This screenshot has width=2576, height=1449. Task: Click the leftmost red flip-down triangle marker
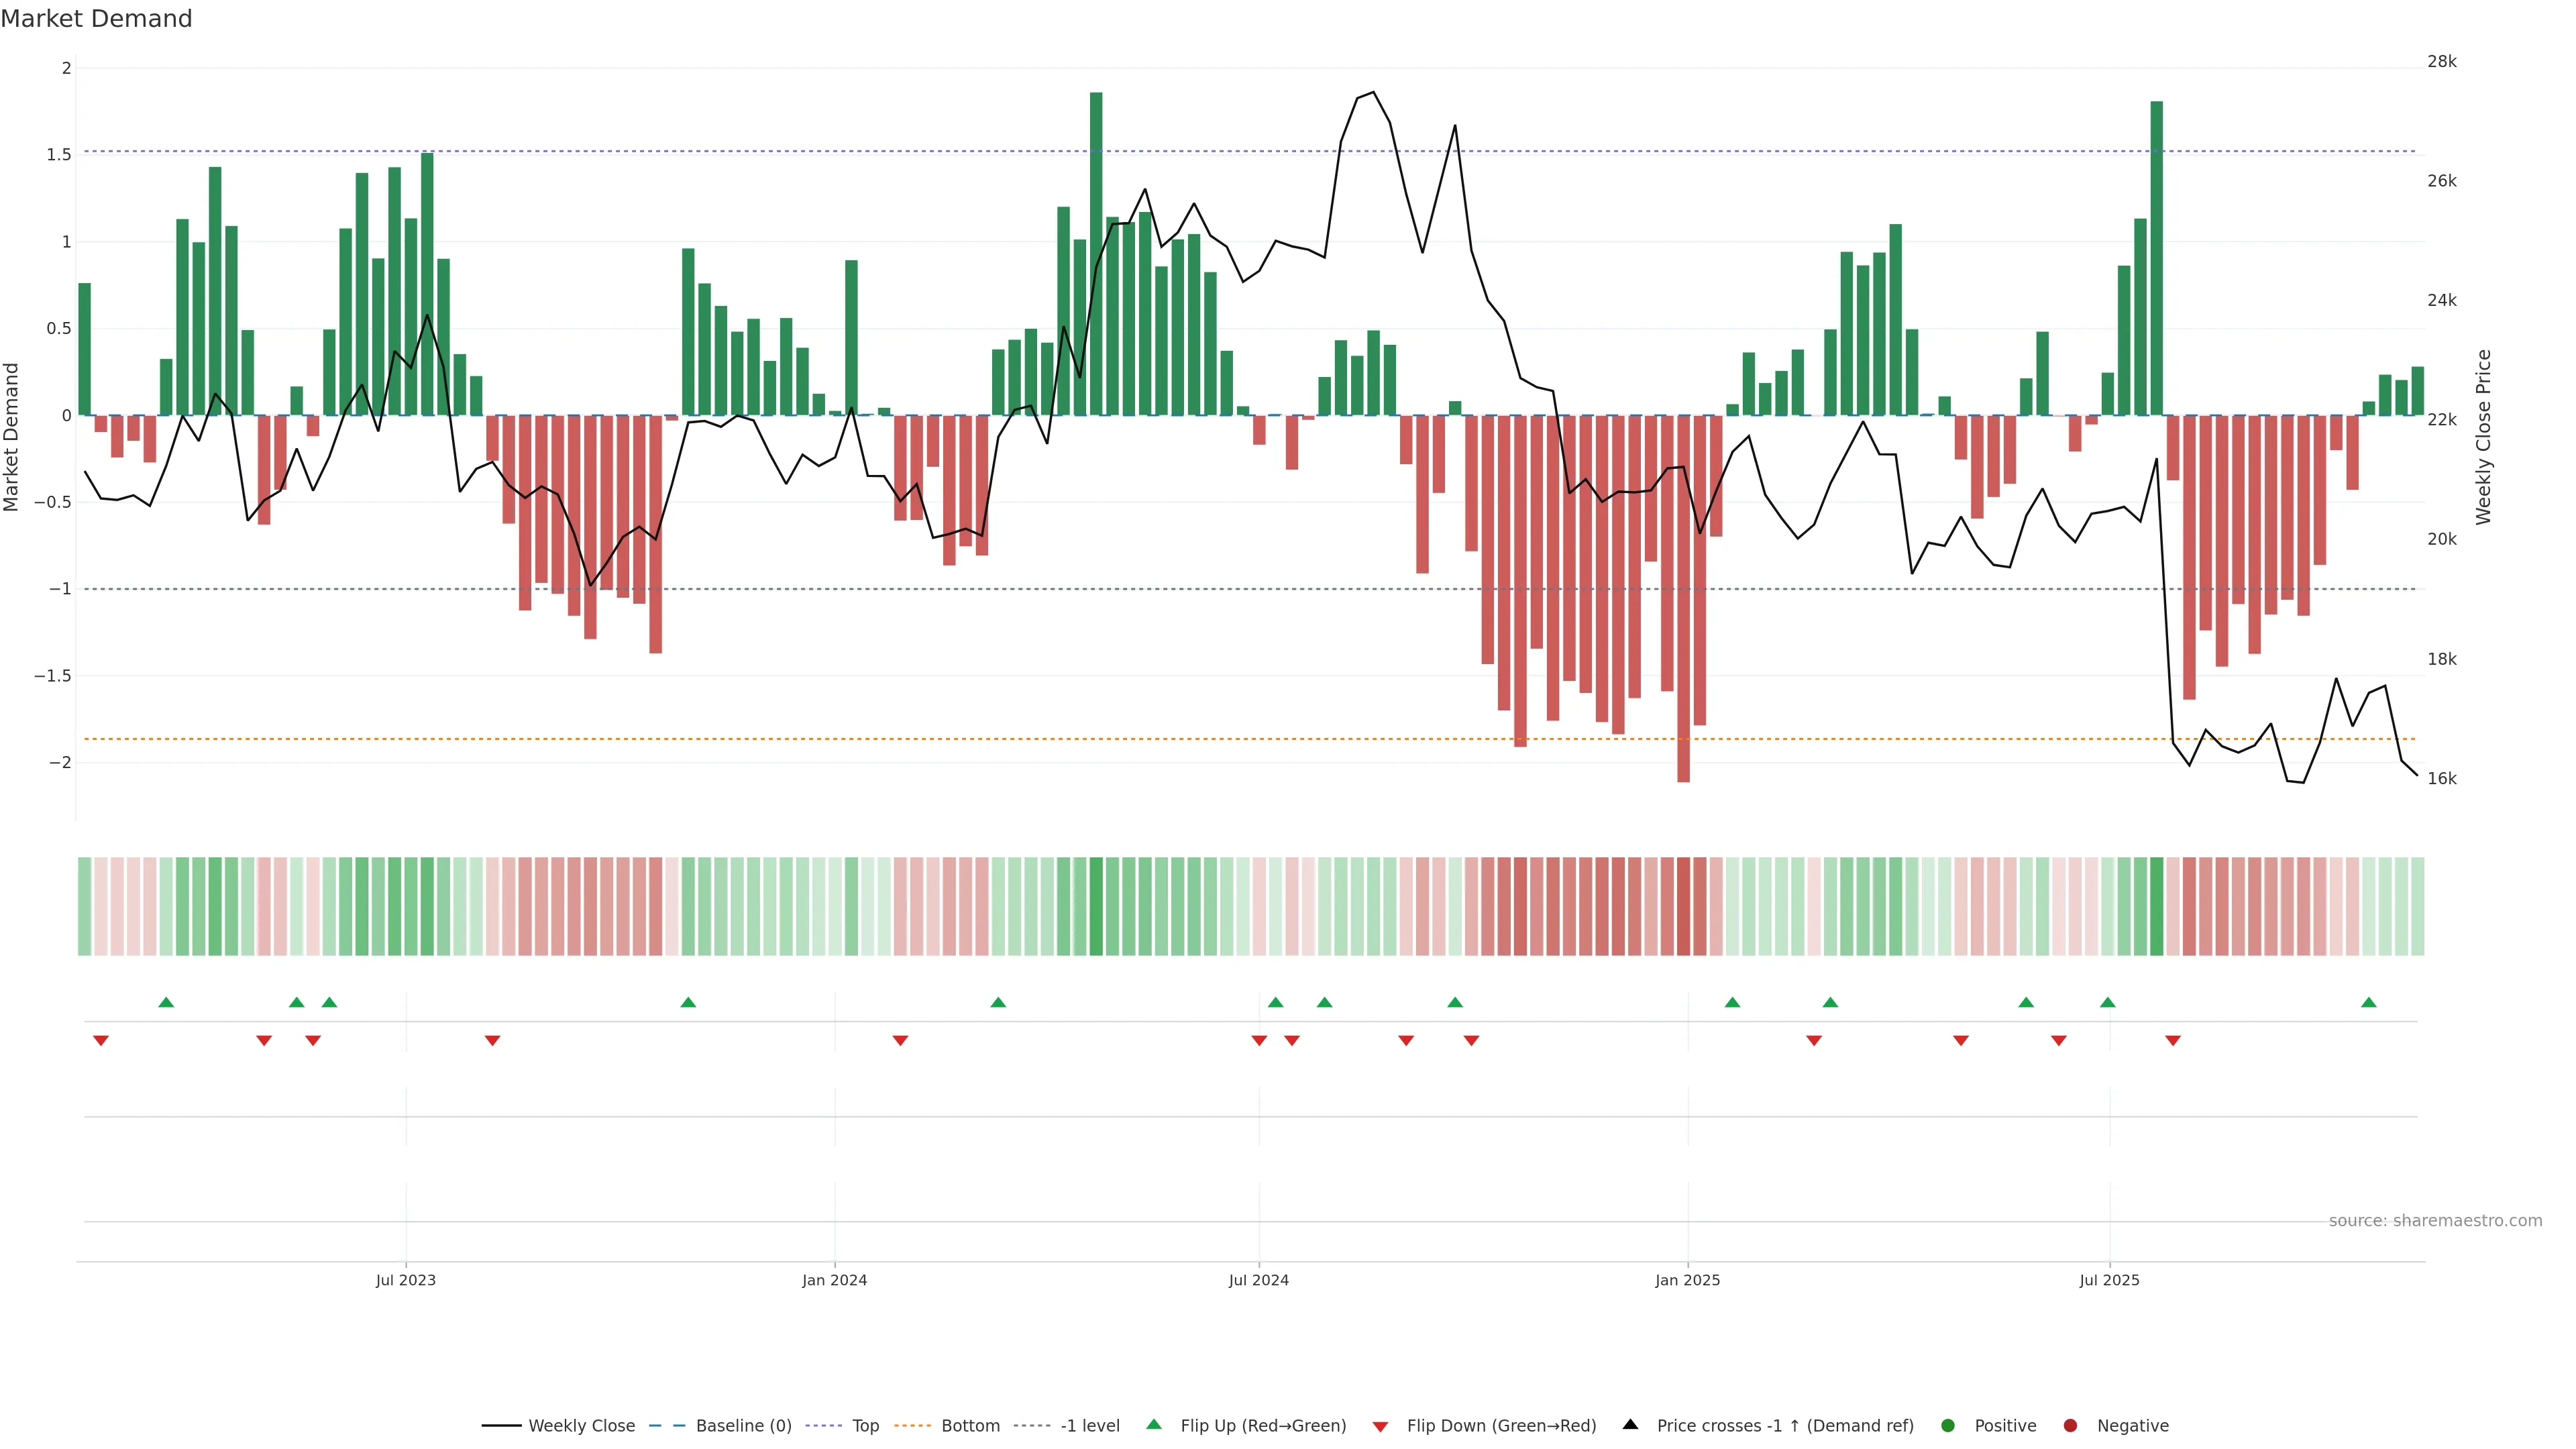pyautogui.click(x=101, y=1041)
